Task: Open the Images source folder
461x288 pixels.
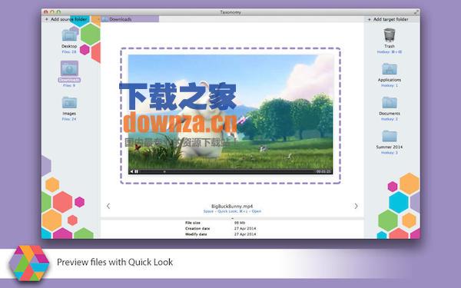Action: (x=69, y=103)
